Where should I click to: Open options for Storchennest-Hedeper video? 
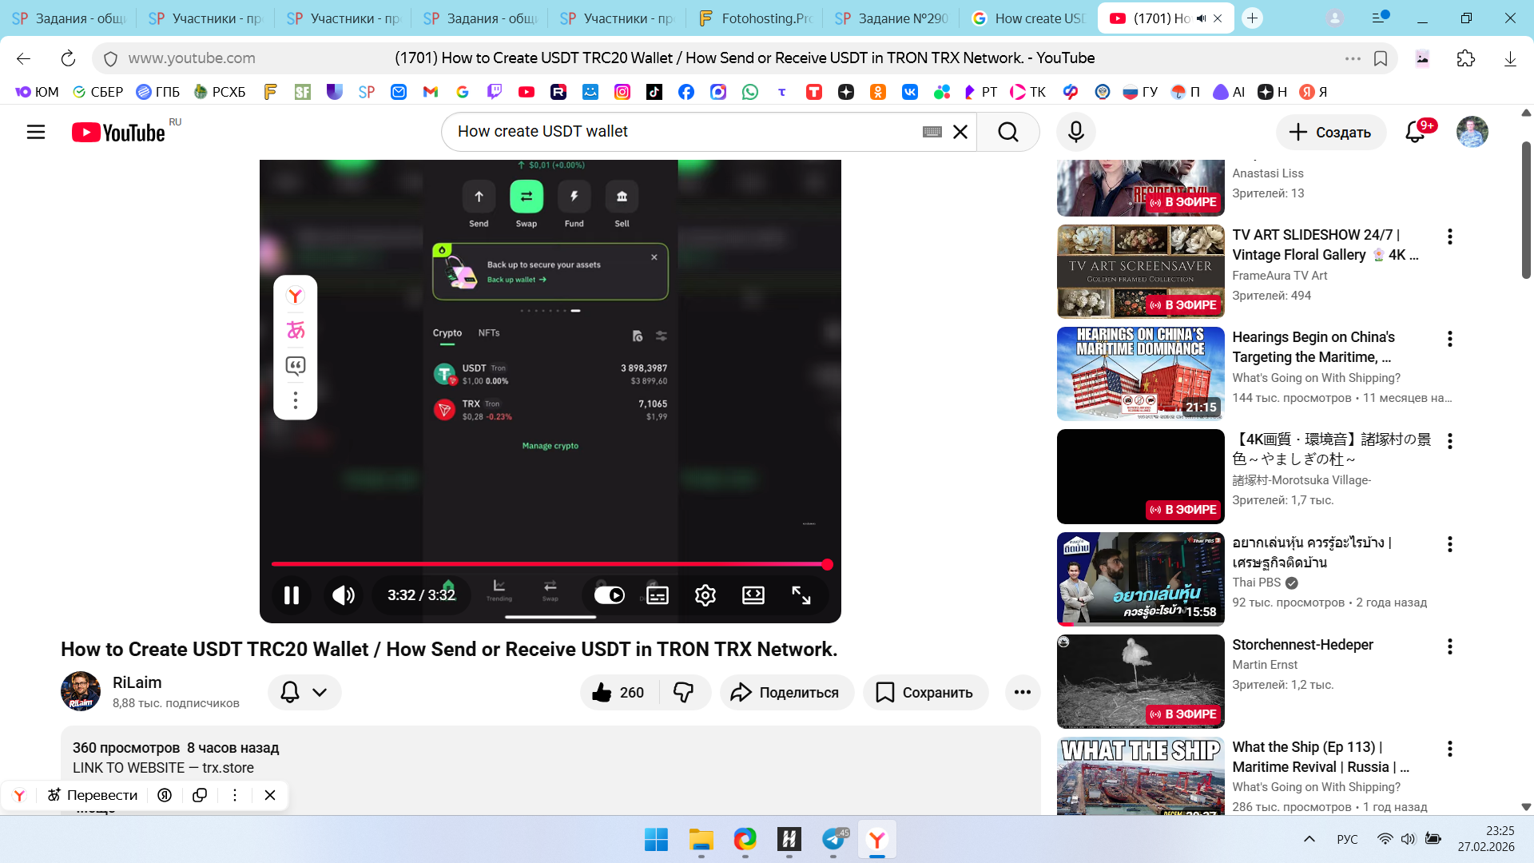[1449, 646]
